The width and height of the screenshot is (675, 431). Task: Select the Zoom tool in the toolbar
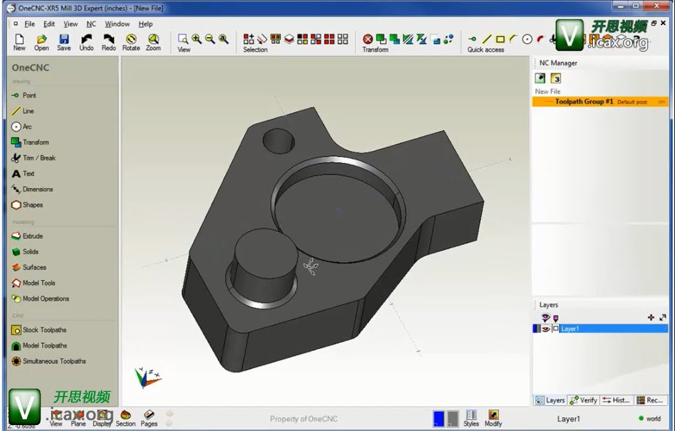point(153,40)
